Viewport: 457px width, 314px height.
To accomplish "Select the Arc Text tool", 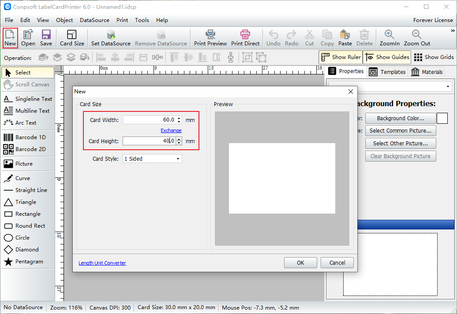I will coord(28,123).
